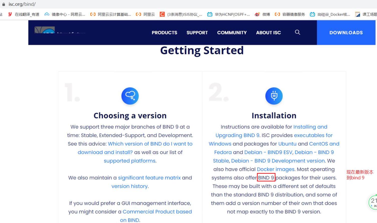Open the 'version history' link

(x=129, y=186)
